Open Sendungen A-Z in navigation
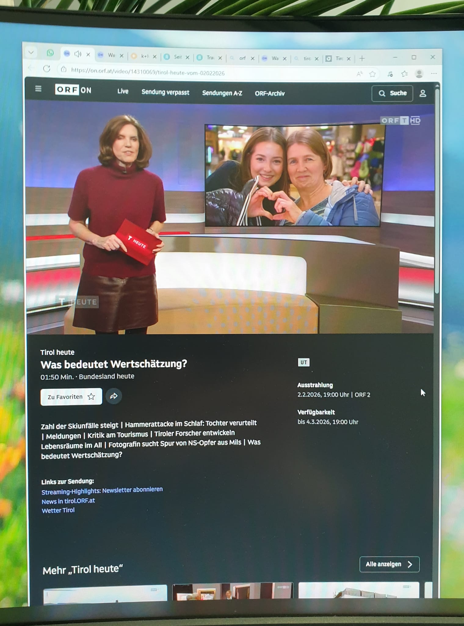This screenshot has height=626, width=464. 222,93
